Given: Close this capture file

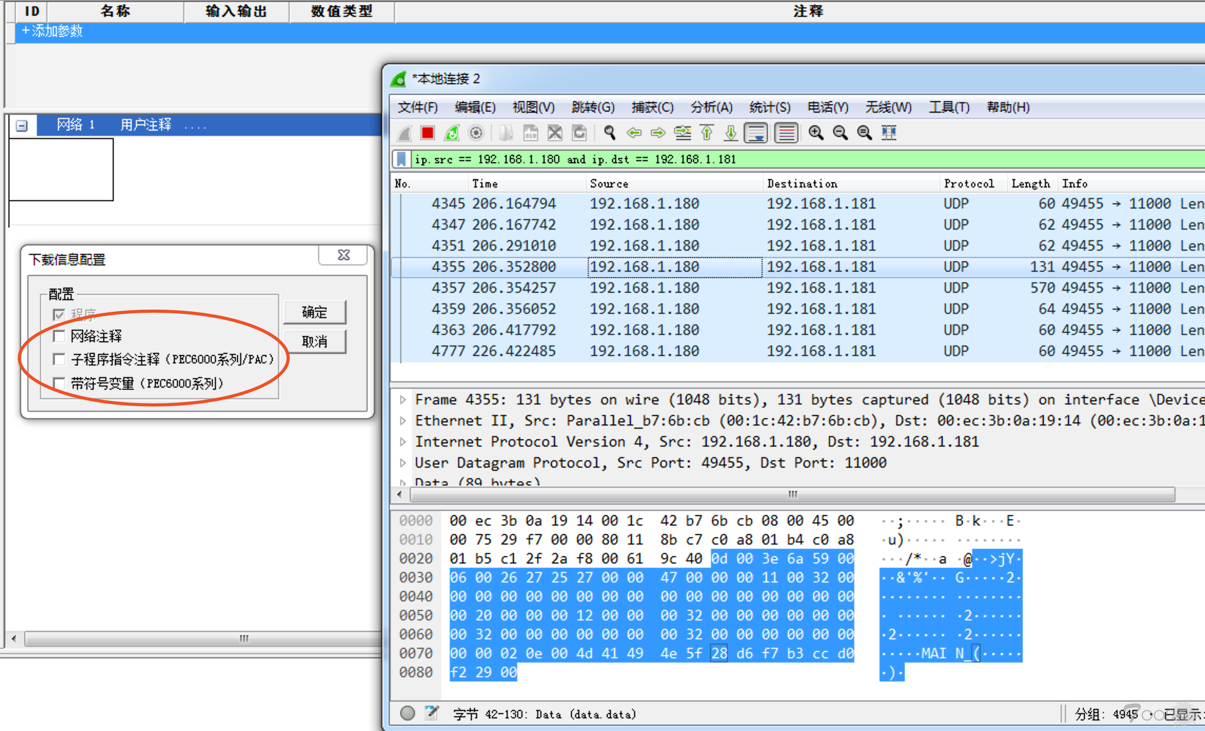Looking at the screenshot, I should coord(555,133).
